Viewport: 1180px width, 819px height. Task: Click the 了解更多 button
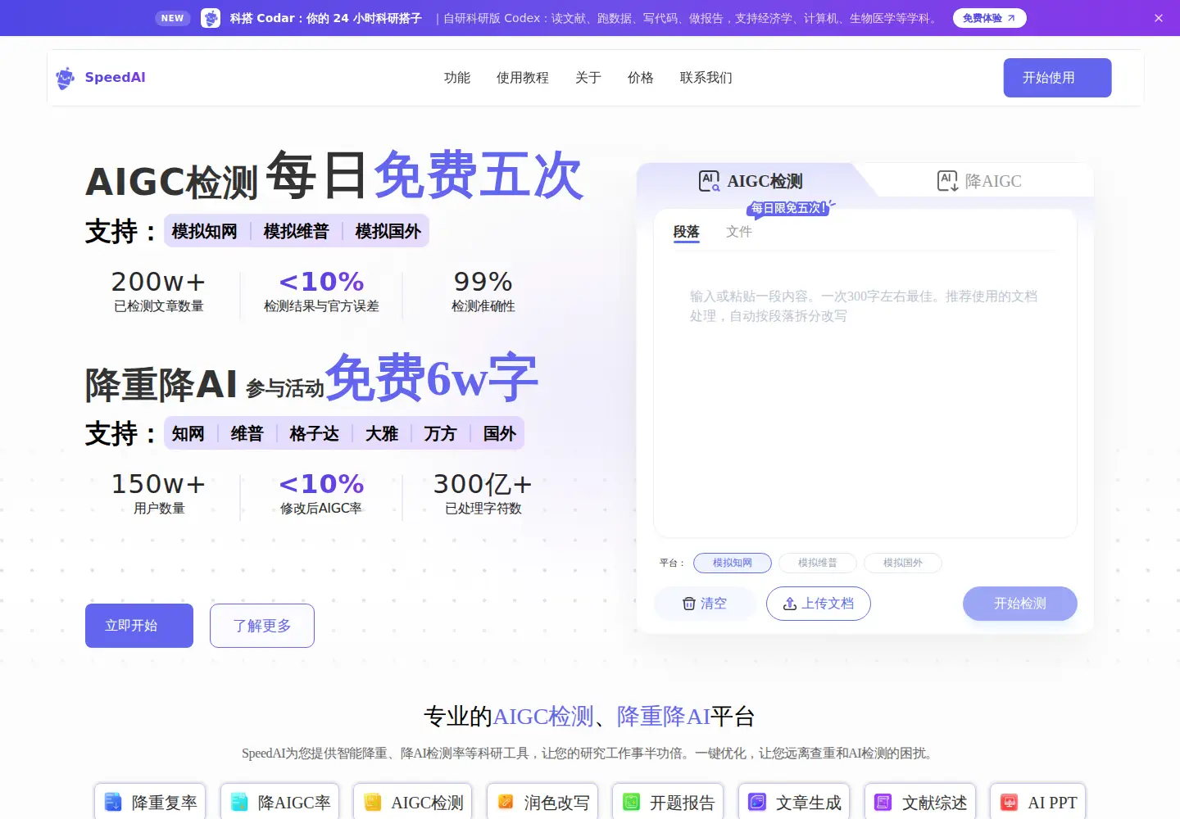point(262,626)
